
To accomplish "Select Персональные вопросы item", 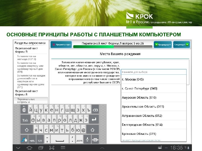I will tap(31, 101).
